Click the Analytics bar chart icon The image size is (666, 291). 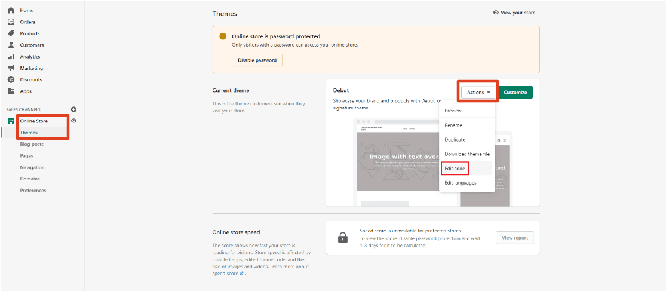pyautogui.click(x=11, y=57)
